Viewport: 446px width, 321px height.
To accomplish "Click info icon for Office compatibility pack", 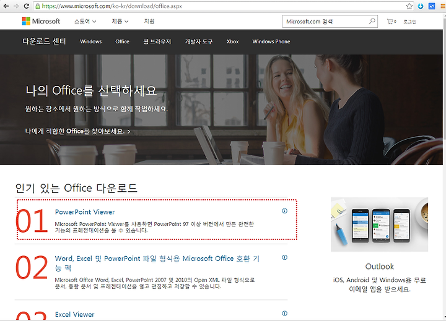I will (284, 257).
